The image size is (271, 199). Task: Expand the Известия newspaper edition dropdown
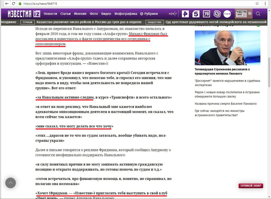250,14
